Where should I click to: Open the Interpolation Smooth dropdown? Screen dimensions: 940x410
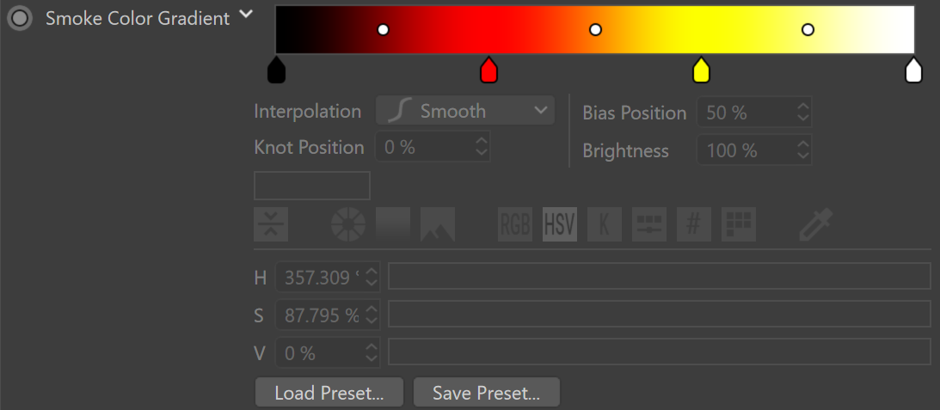465,111
